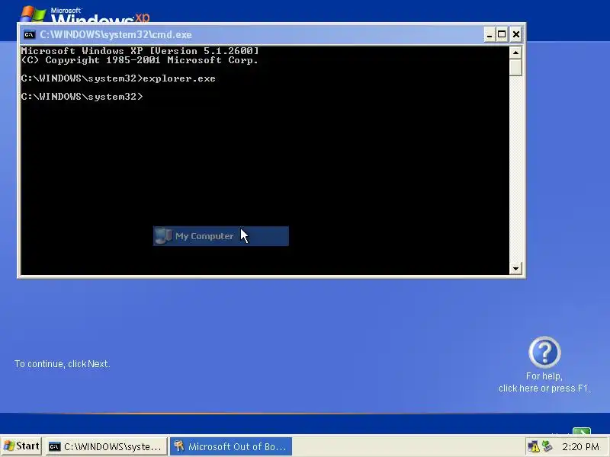Click the My Computer item in the console
610x457 pixels.
tap(221, 236)
